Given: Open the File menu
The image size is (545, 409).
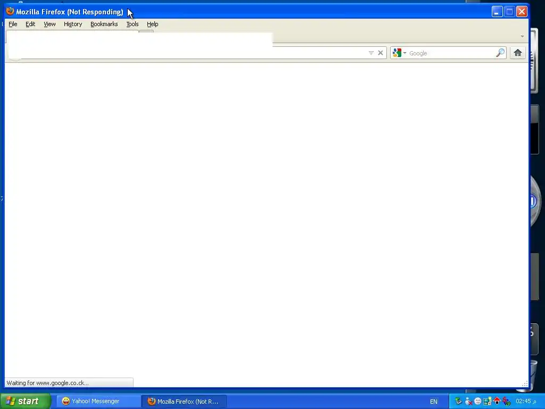Looking at the screenshot, I should coord(13,24).
